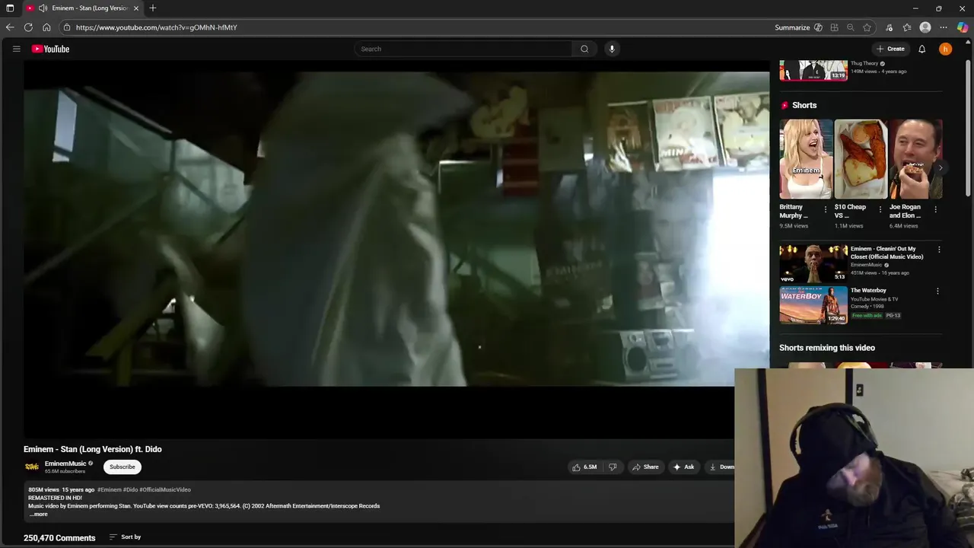Go to YouTube home via logo
The width and height of the screenshot is (974, 548).
(50, 49)
